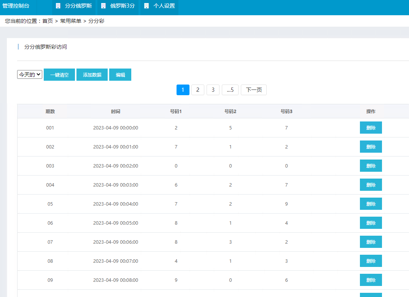Expand the 今天的 date filter dropdown
Screen dimensions: 409x297
click(x=30, y=75)
